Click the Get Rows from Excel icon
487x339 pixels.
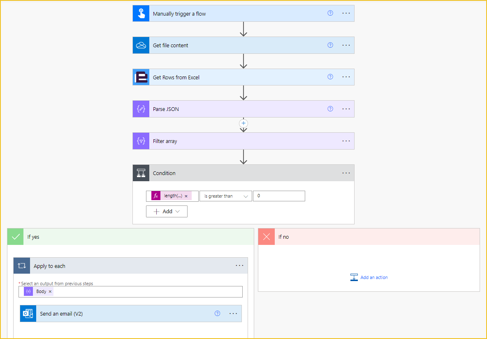point(141,77)
